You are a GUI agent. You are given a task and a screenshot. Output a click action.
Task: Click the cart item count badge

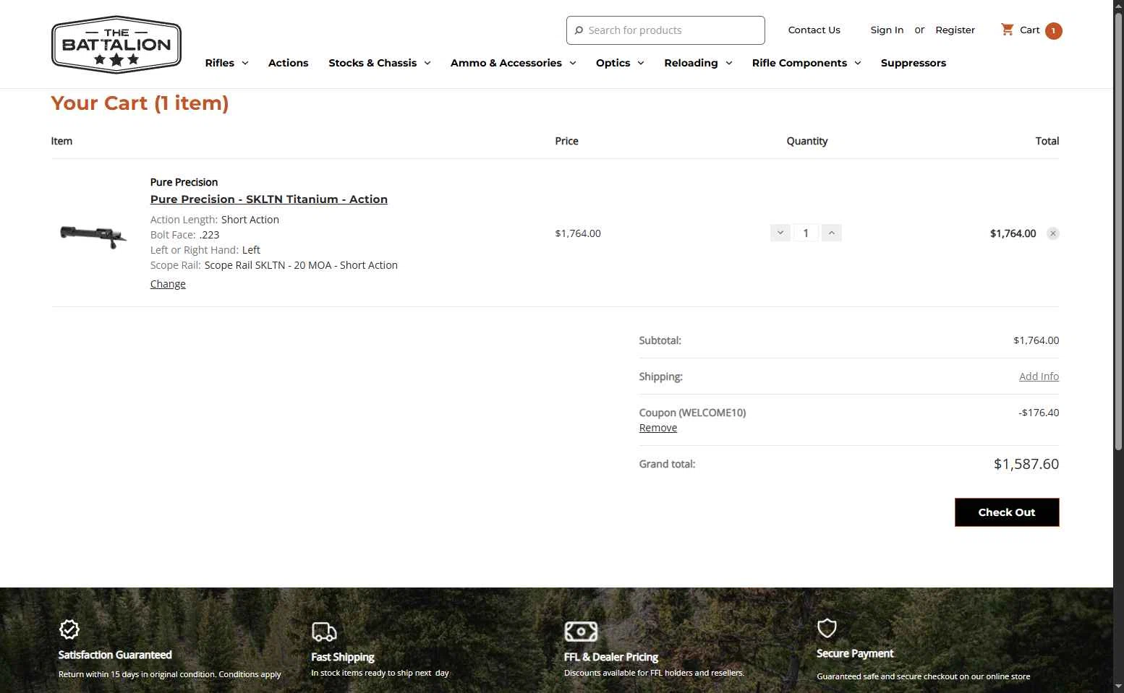point(1053,31)
